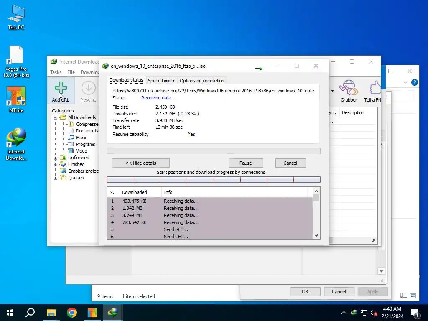Screen dimensions: 428x321
Task: Select the Documents category
Action: [83, 131]
